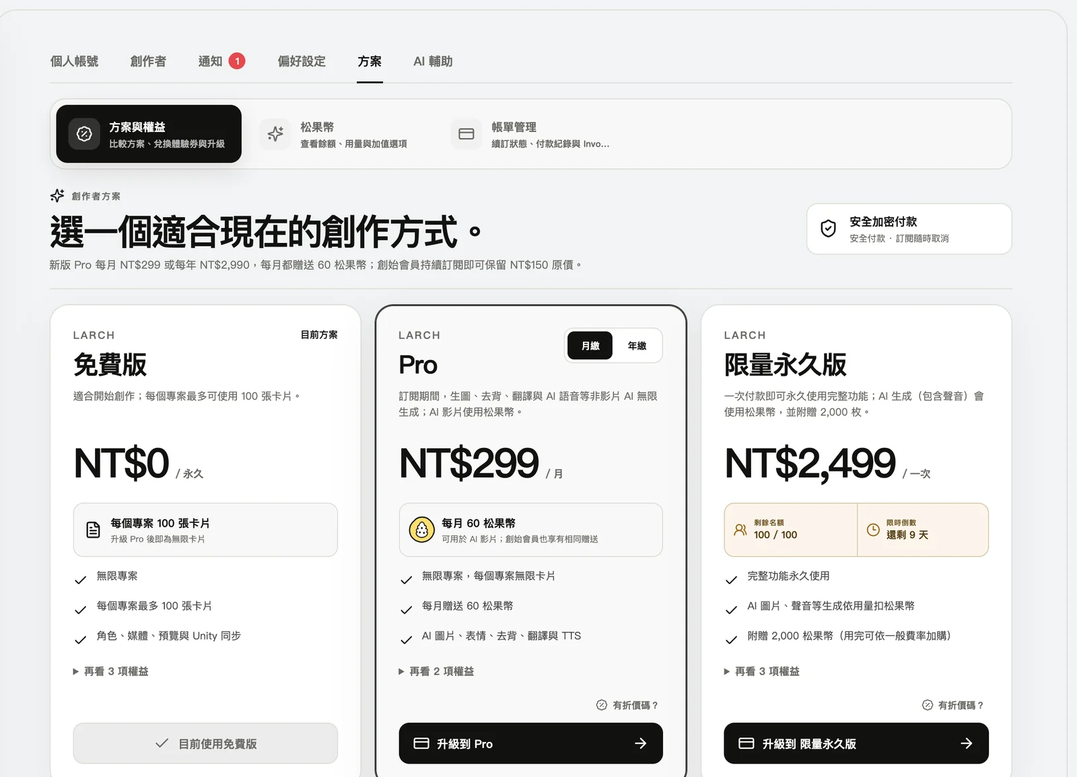
Task: Click the 目前方案 label on 免費版
Action: click(x=319, y=334)
